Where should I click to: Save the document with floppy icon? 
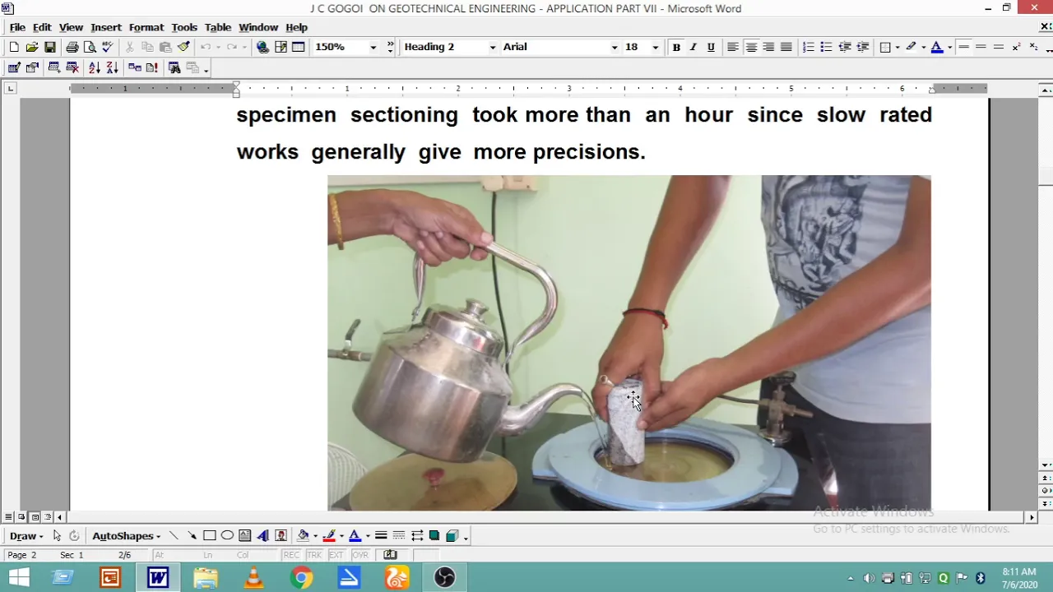pos(50,47)
